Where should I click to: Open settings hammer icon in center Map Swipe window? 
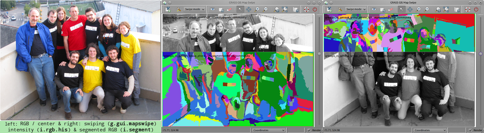178,9
